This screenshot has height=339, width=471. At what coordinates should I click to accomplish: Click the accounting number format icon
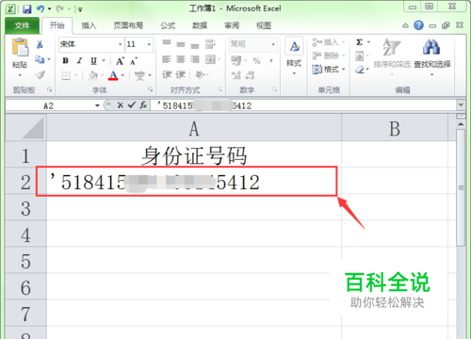tap(236, 60)
